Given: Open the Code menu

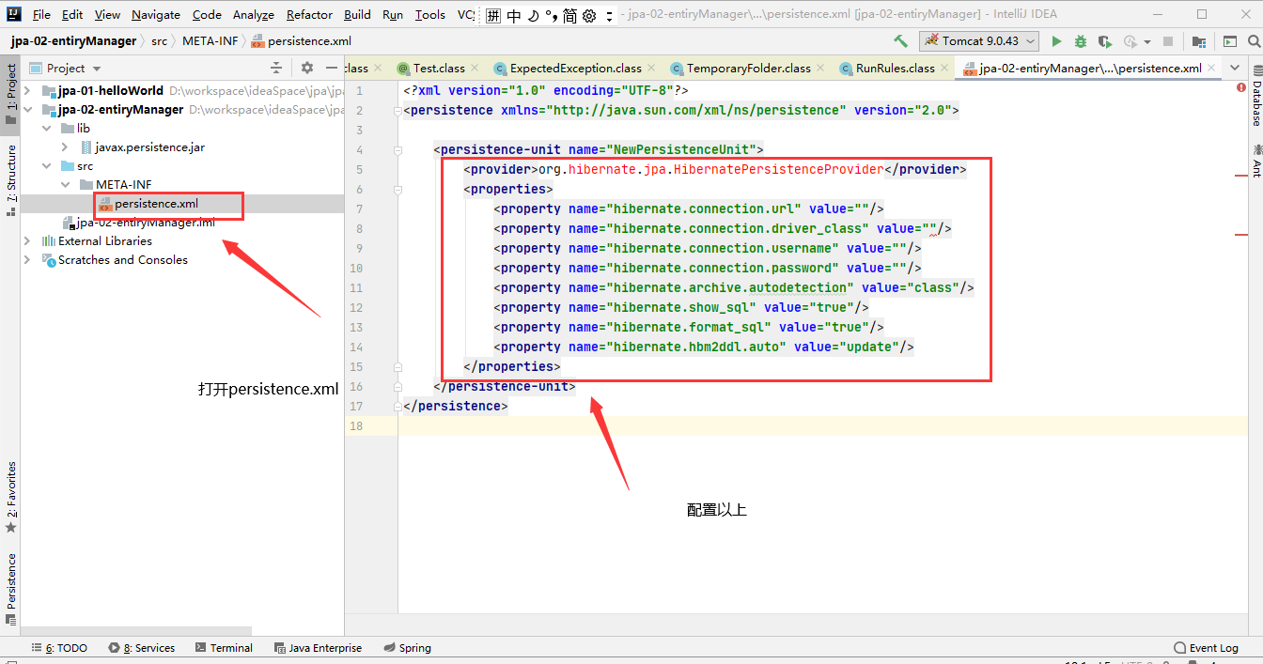Looking at the screenshot, I should (x=207, y=15).
